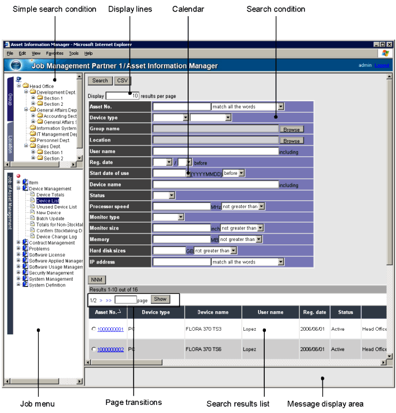The image size is (396, 413).
Task: Click the Contract Management book icon
Action: pyautogui.click(x=25, y=242)
